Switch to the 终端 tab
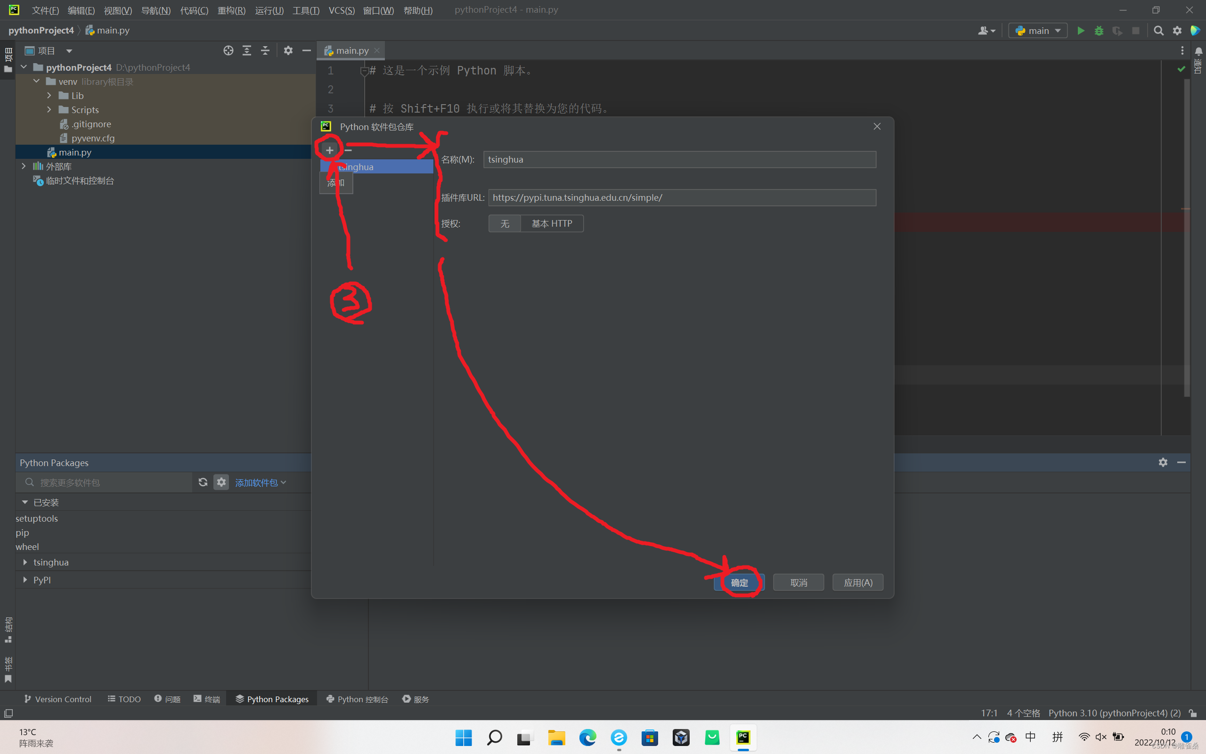Viewport: 1206px width, 754px height. 207,699
